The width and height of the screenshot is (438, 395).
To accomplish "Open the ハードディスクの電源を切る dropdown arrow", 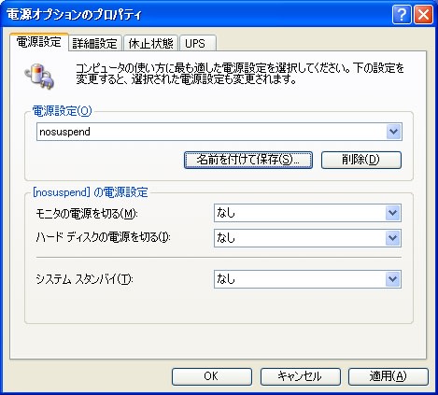I will [x=393, y=238].
